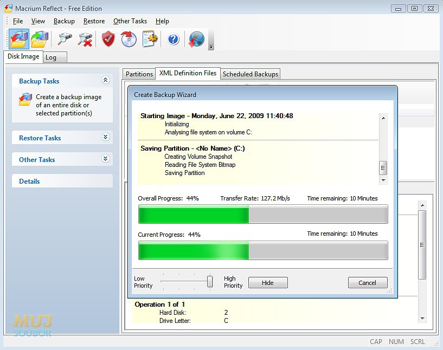Click the restore image toolbar icon

(x=40, y=39)
